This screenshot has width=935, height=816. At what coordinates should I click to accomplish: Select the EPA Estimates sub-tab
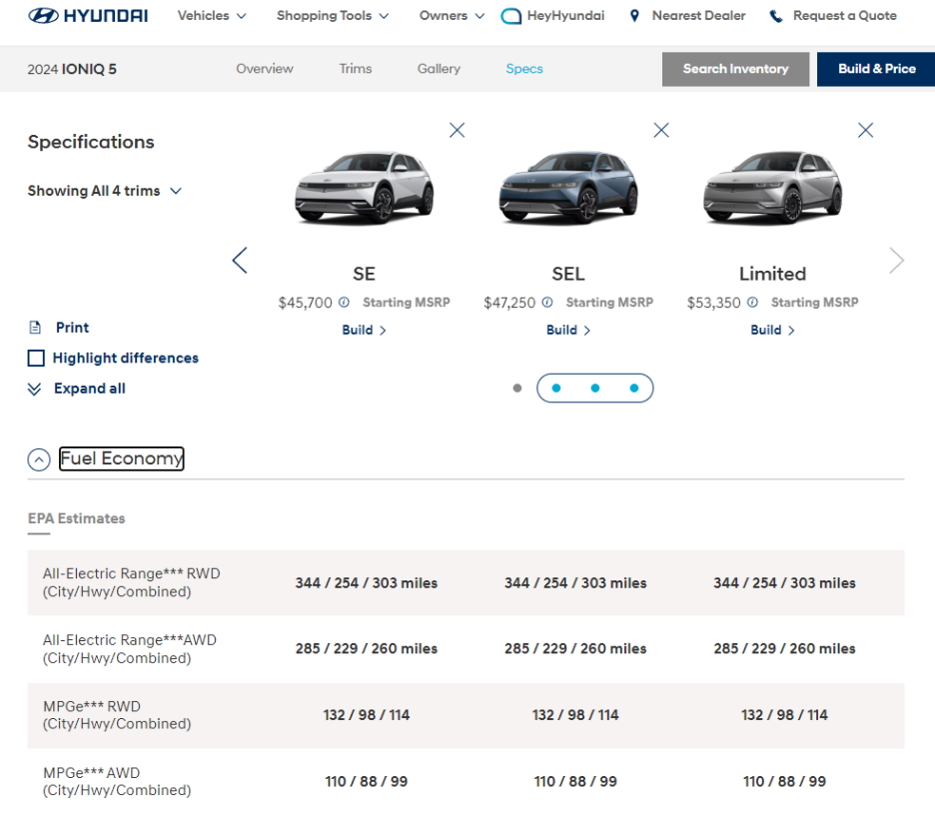(x=76, y=518)
